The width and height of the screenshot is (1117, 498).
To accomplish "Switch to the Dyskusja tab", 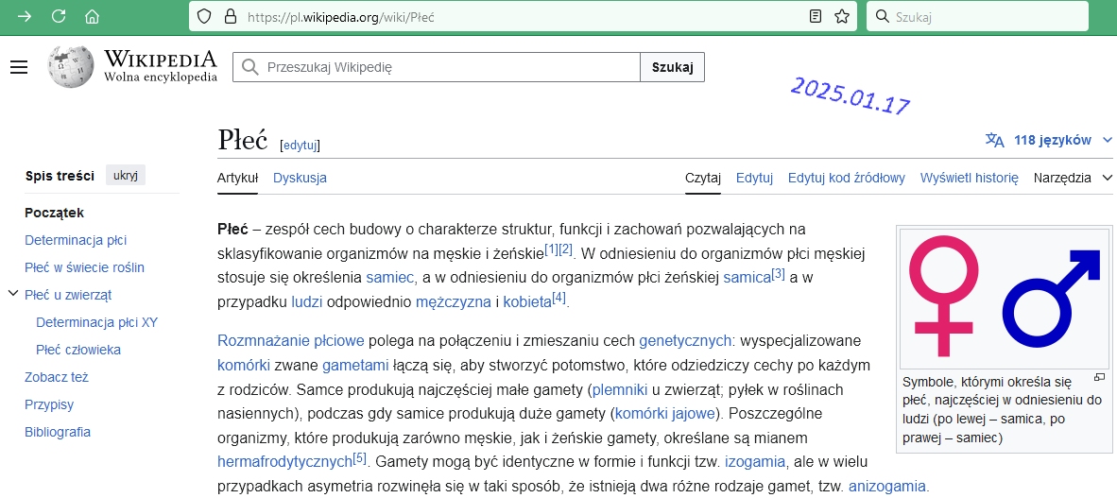I will (300, 178).
